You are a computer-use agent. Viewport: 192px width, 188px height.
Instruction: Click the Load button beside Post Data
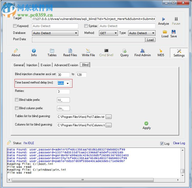point(150,40)
